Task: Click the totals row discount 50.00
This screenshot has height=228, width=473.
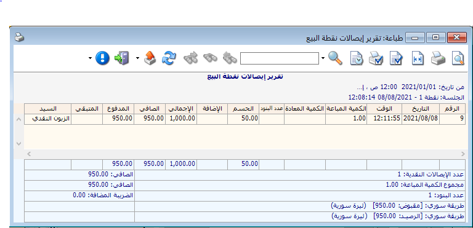Action: (243, 164)
